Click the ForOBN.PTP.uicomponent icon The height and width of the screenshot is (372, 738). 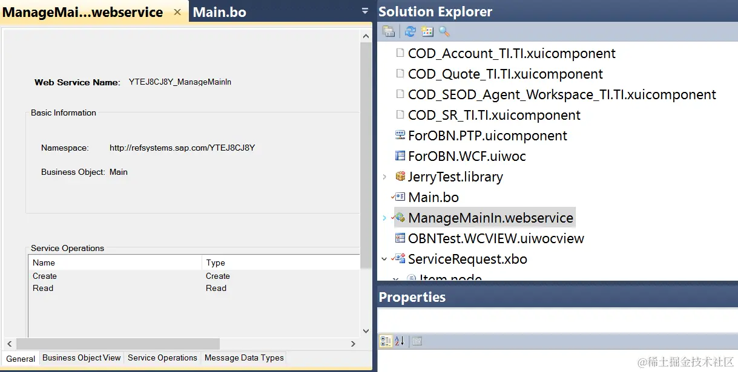[400, 135]
